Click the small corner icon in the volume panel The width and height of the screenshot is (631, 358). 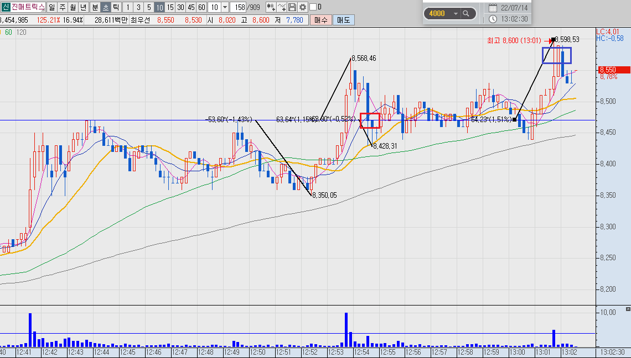pos(628,309)
